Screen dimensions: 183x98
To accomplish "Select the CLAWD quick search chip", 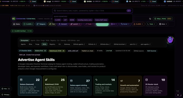I will click(58, 20).
